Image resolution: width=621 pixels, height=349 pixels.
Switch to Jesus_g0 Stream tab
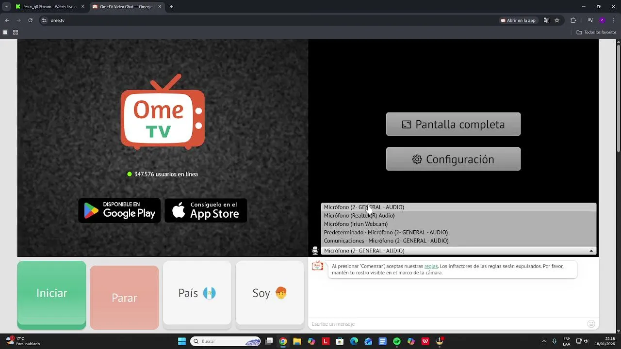point(49,7)
